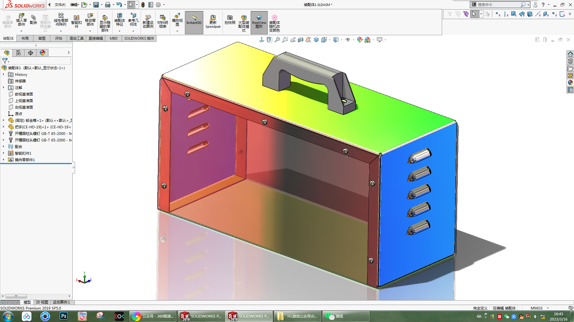Open the DisplayManager color ball tab
Image resolution: width=574 pixels, height=322 pixels.
point(42,53)
